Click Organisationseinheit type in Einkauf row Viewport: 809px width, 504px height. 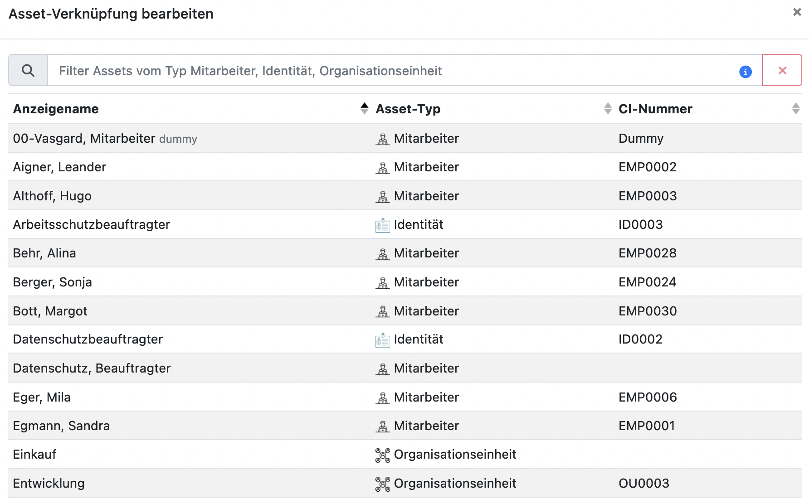tap(455, 454)
